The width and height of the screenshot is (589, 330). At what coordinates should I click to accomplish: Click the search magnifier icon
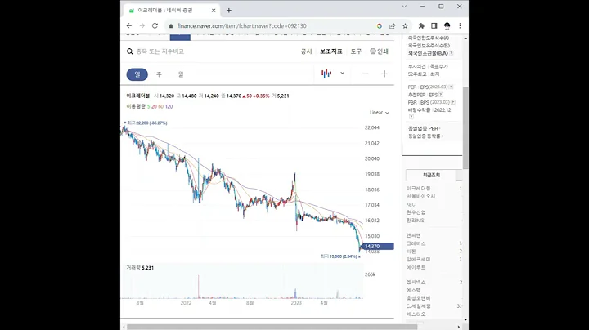[x=130, y=51]
